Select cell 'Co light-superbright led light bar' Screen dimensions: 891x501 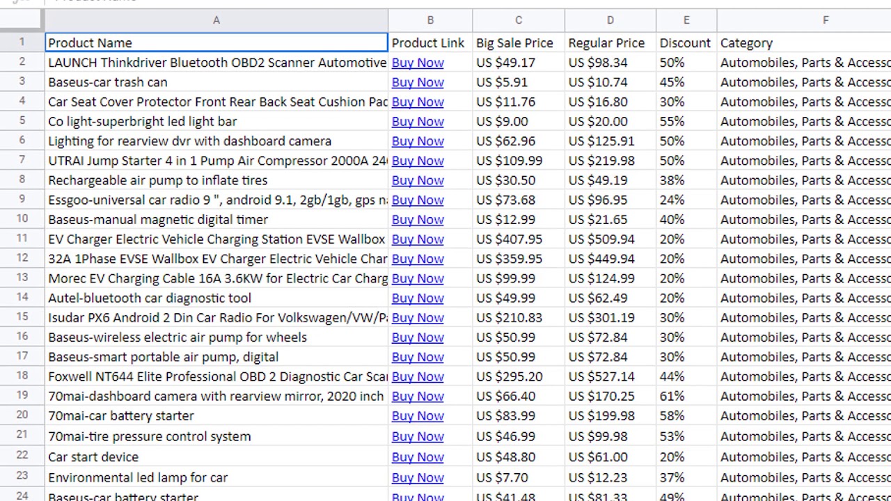coord(216,121)
